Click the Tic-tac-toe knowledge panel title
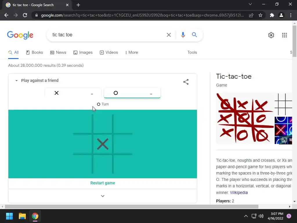The image size is (297, 223). (x=234, y=76)
